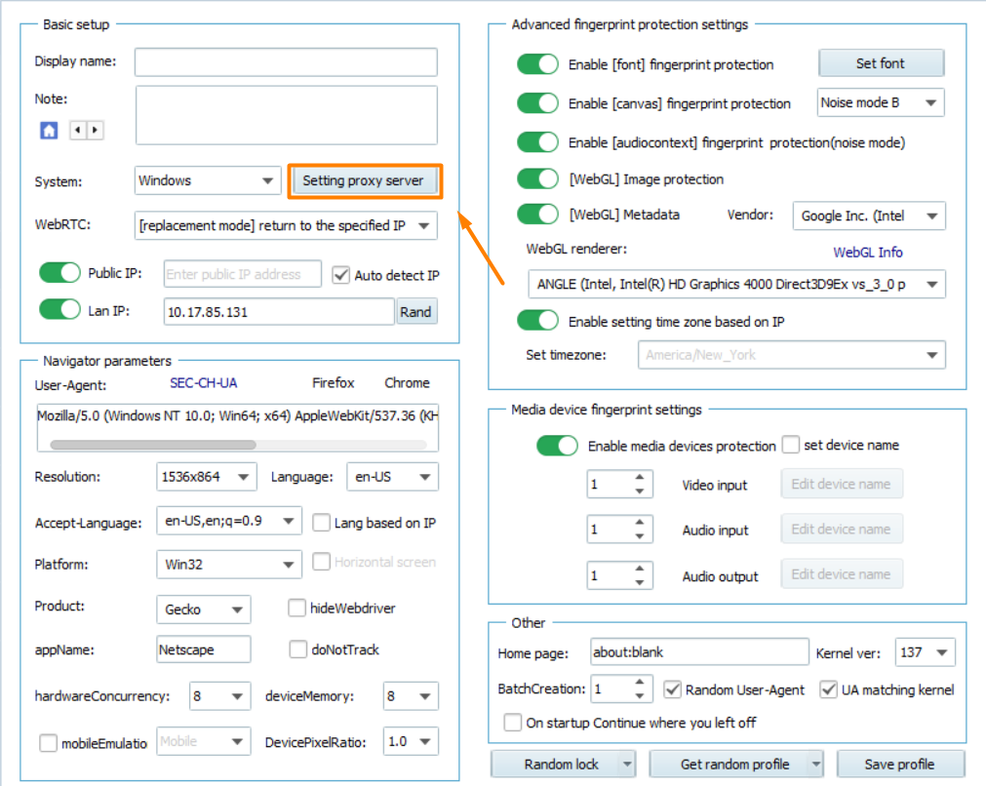Image resolution: width=986 pixels, height=786 pixels.
Task: Increase the BatchCreation spinner value
Action: tap(639, 683)
